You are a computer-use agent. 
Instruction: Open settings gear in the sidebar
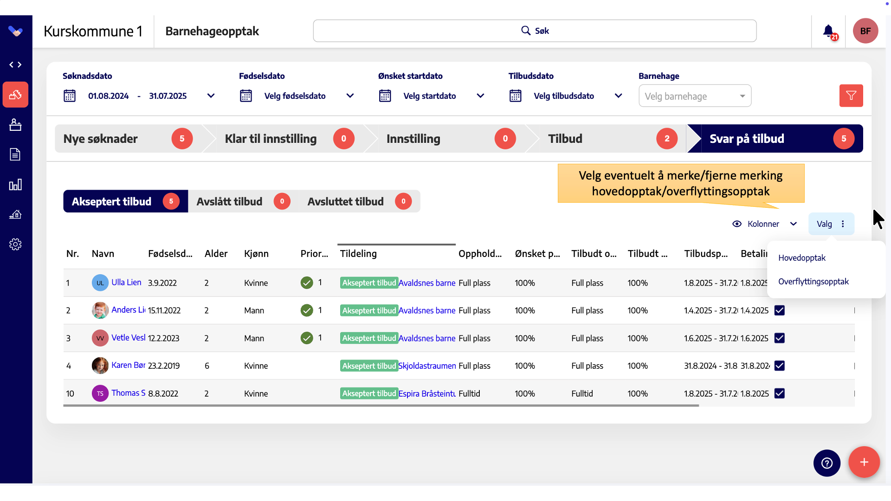click(x=15, y=244)
